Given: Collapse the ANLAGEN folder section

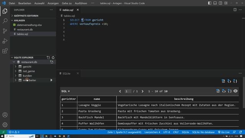Looking at the screenshot, I should tap(12, 20).
